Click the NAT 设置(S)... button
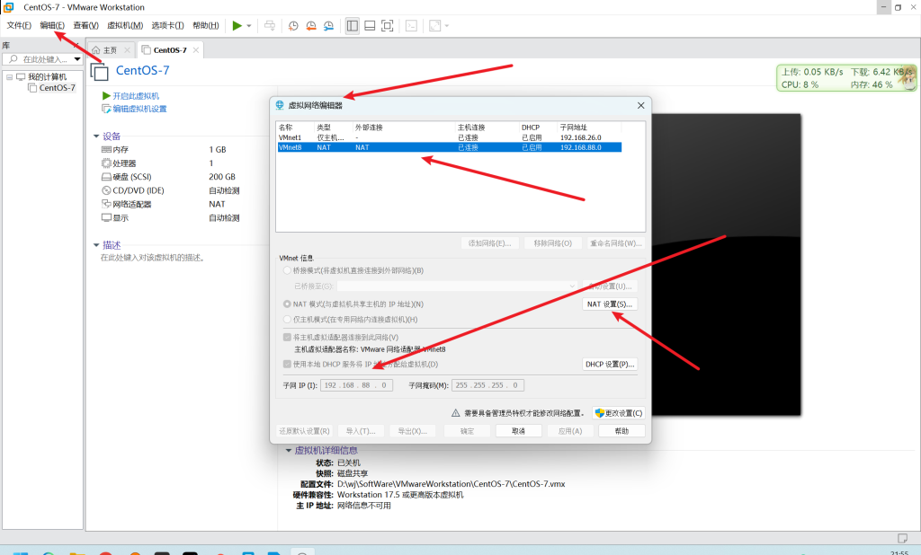This screenshot has width=921, height=555. [x=610, y=304]
